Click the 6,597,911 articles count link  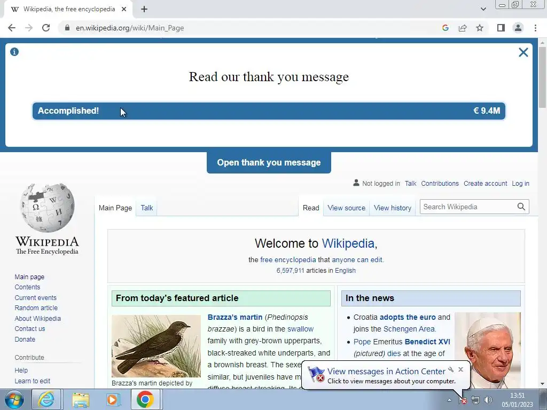tap(290, 271)
